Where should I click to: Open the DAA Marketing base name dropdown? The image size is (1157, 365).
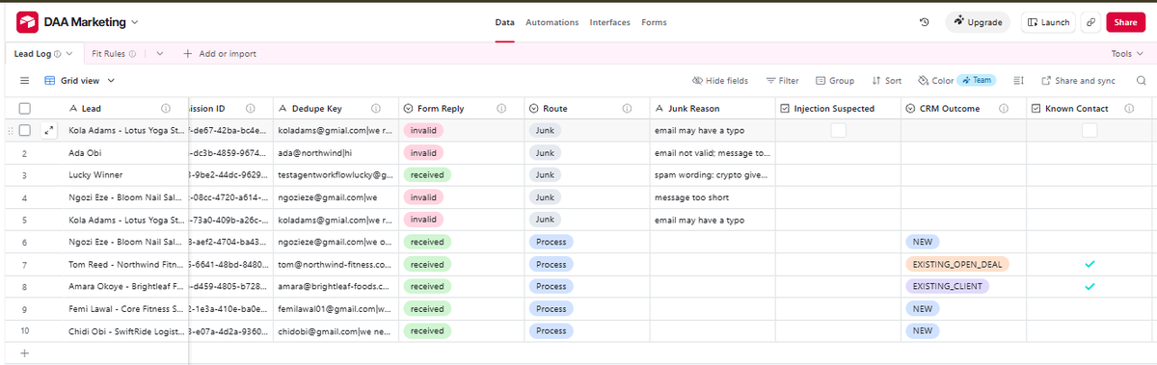pyautogui.click(x=134, y=22)
